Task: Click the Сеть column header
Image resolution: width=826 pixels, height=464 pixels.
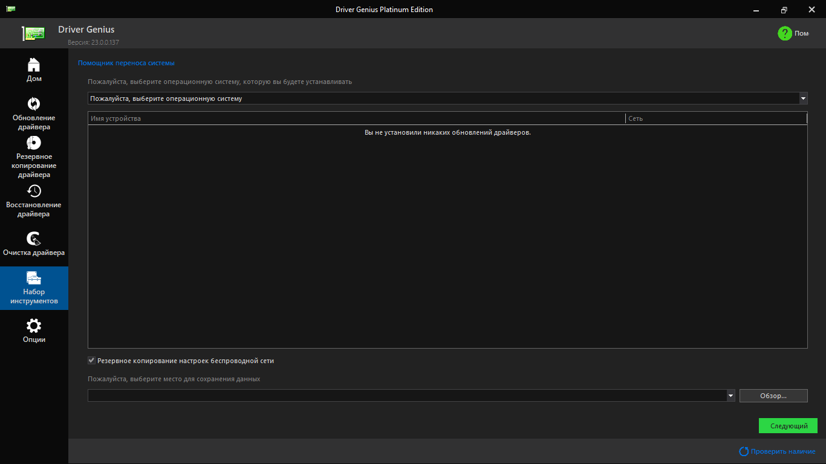Action: [x=717, y=118]
